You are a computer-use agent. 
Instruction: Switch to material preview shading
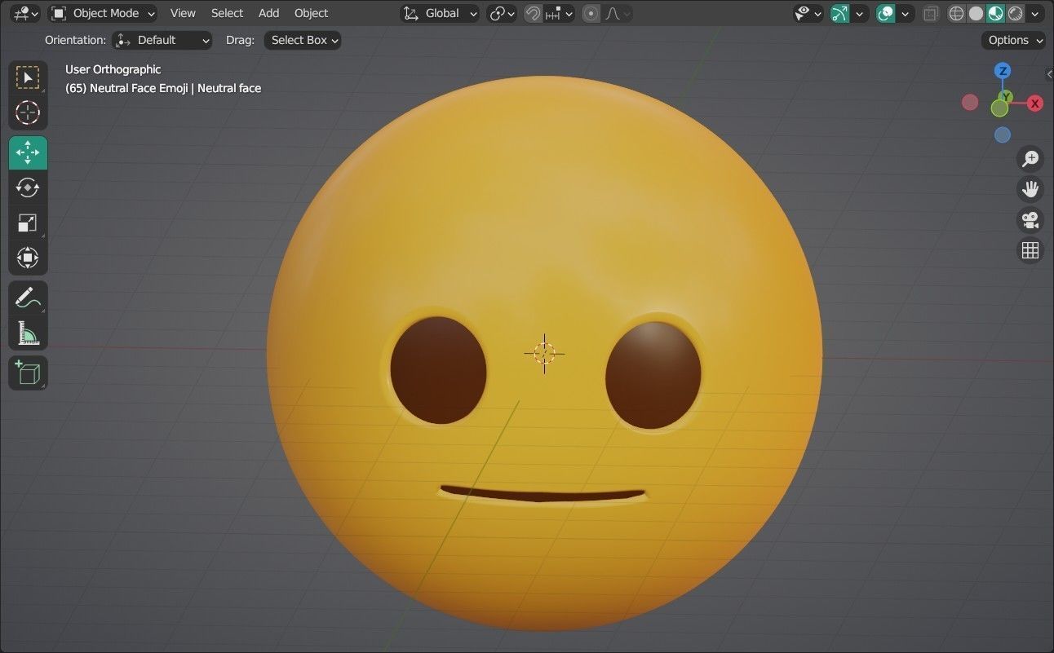[x=995, y=13]
